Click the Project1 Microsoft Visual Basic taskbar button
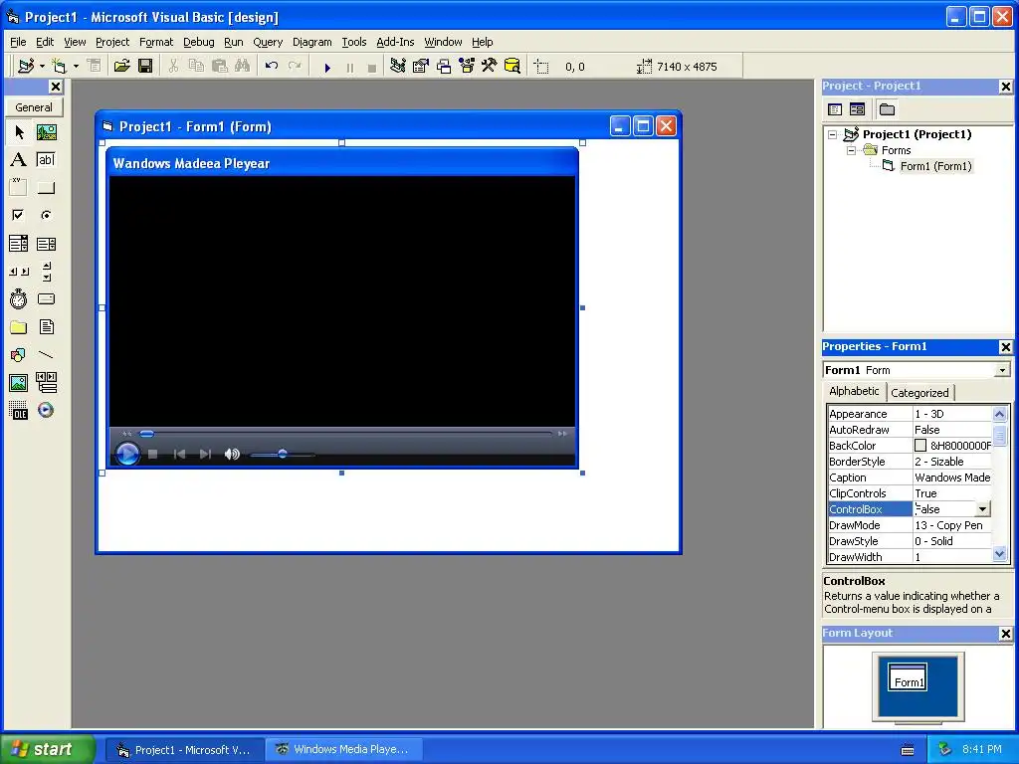Screen dimensions: 1019x764 click(184, 750)
